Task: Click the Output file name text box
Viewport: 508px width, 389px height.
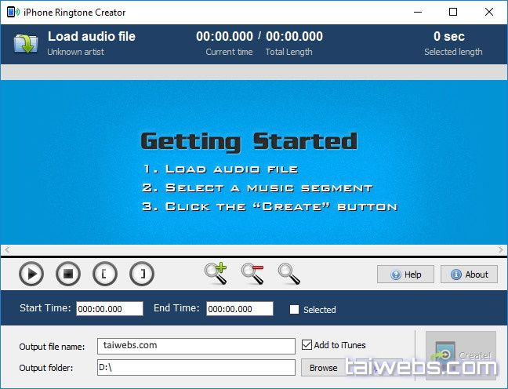Action: click(196, 346)
